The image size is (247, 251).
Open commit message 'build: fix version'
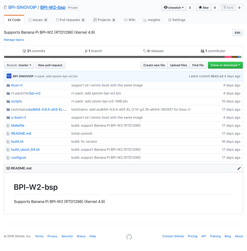click(x=84, y=142)
